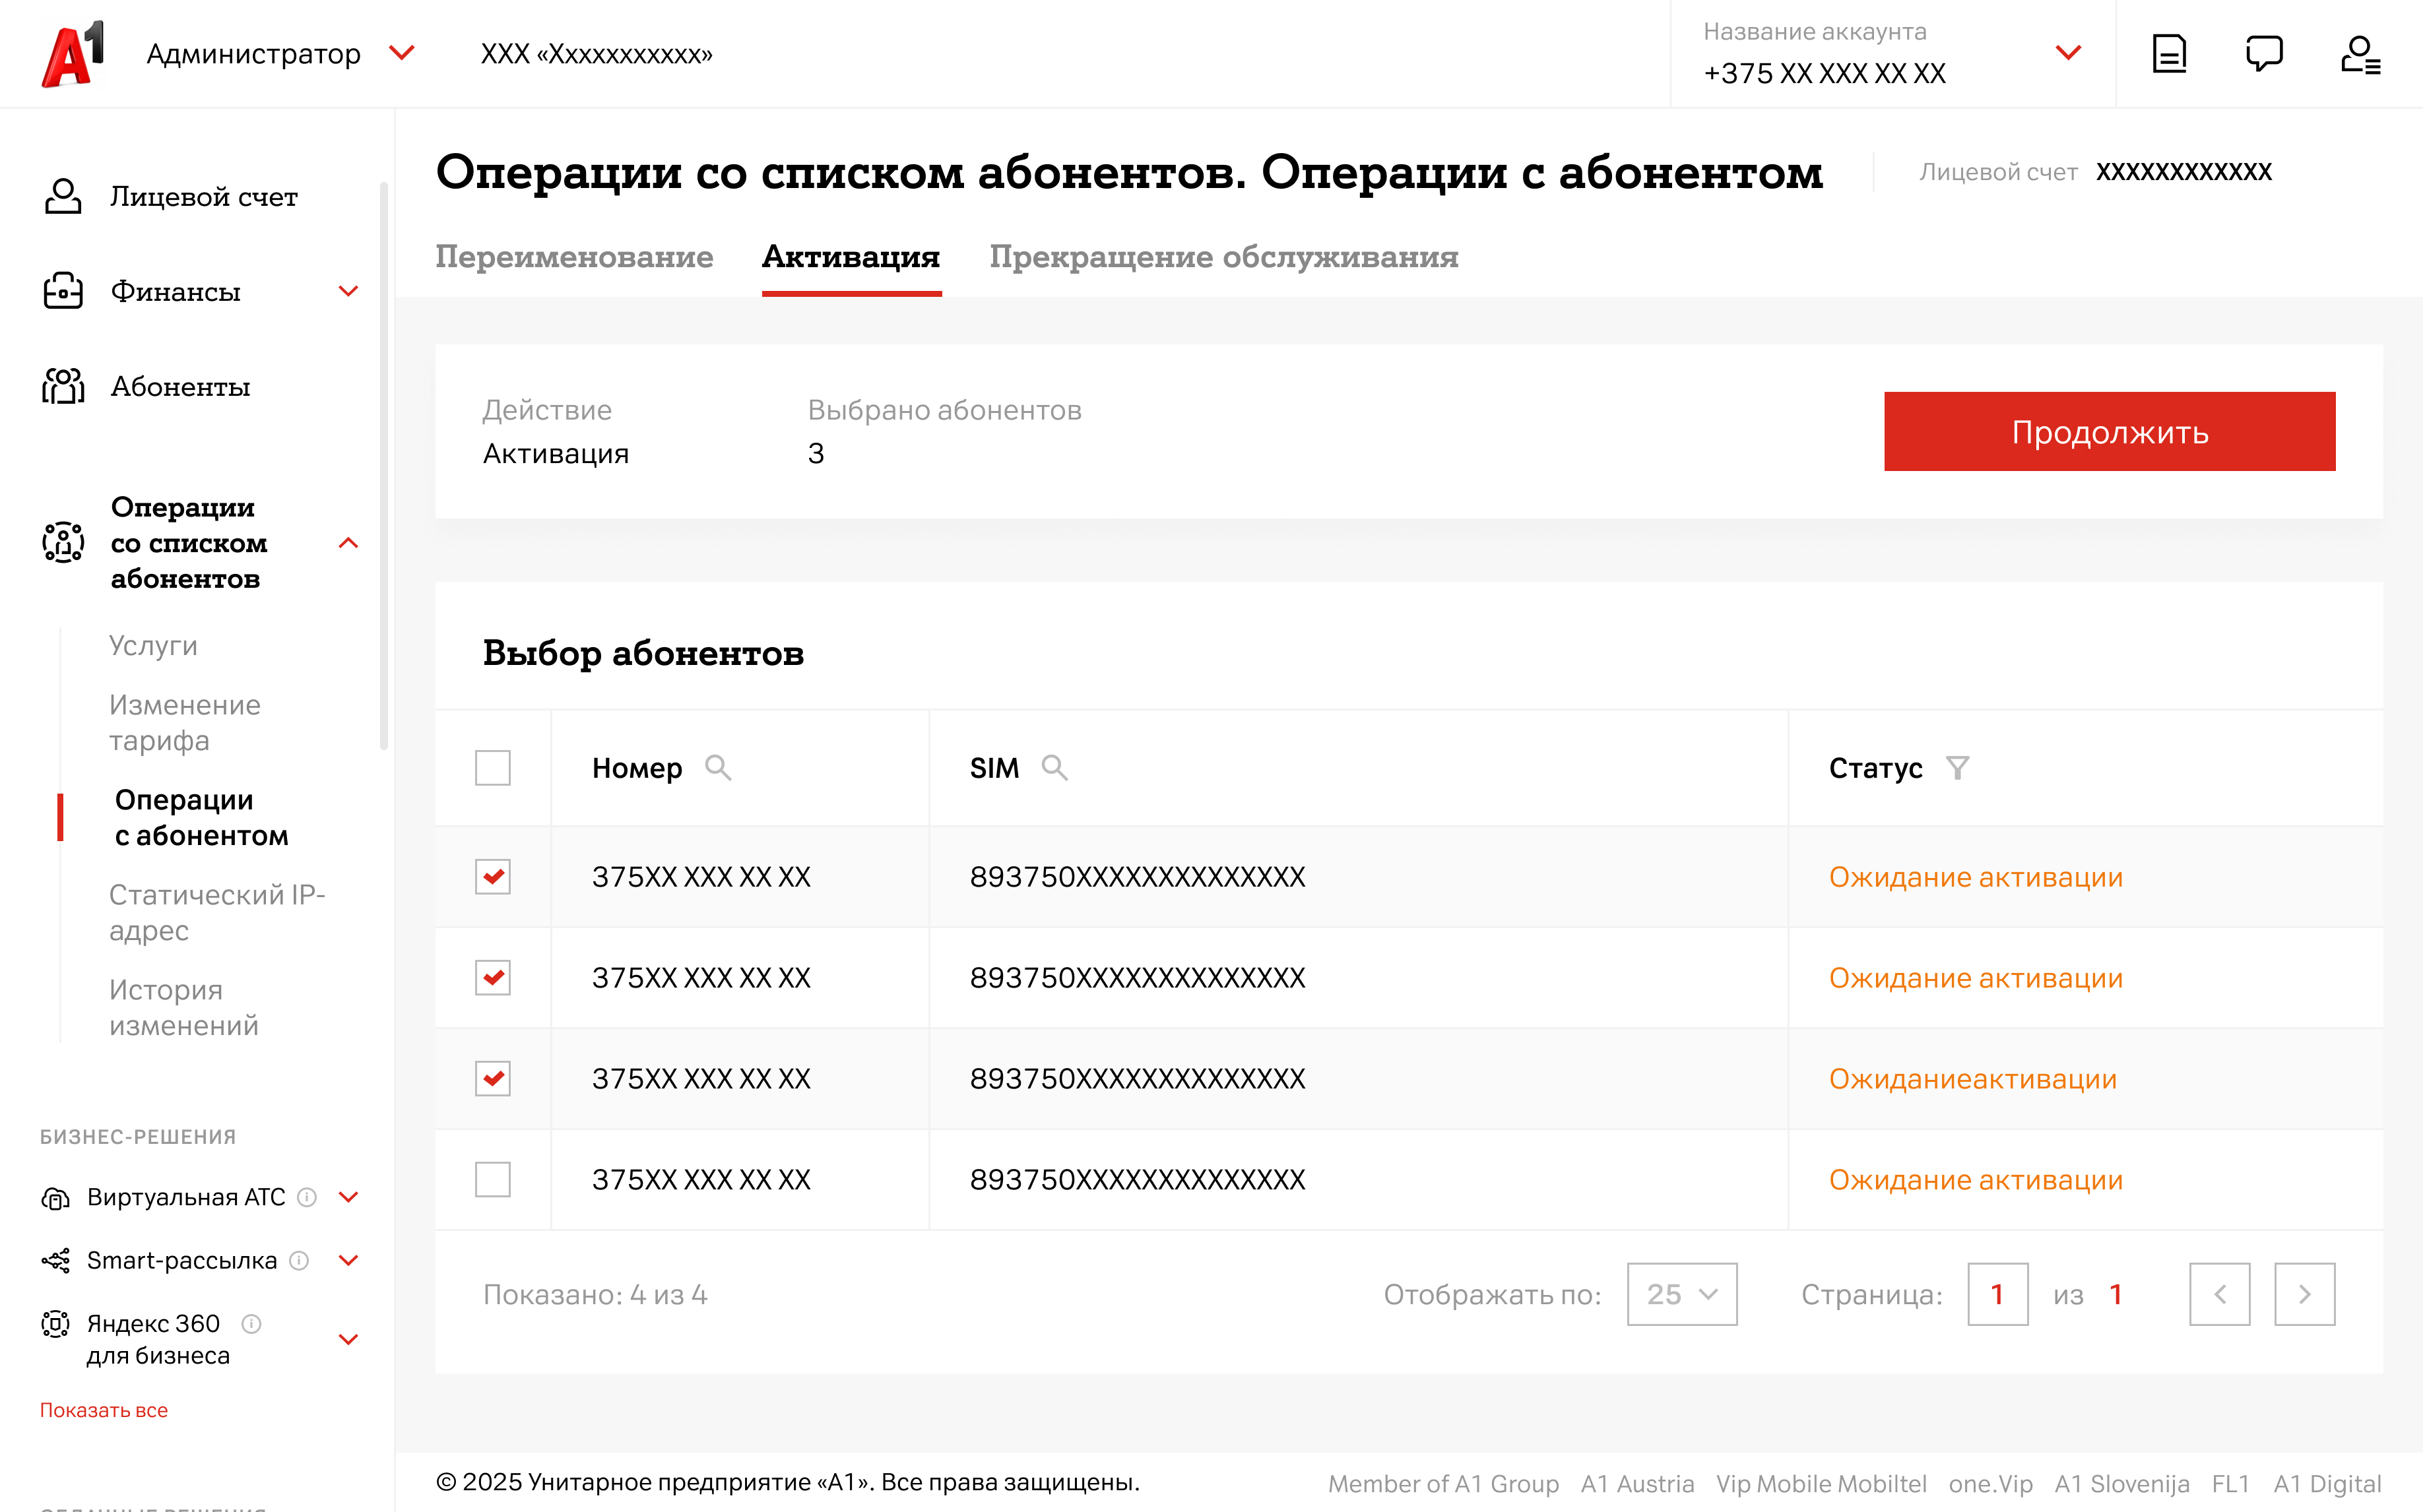Viewport: 2425px width, 1512px height.
Task: Switch to the Переименование tab
Action: coord(574,257)
